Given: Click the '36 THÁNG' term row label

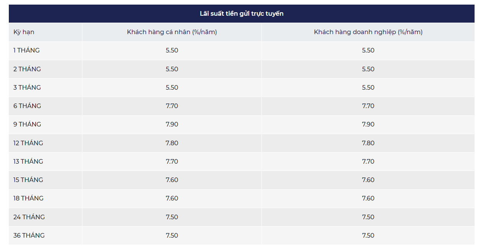Looking at the screenshot, I should [29, 235].
